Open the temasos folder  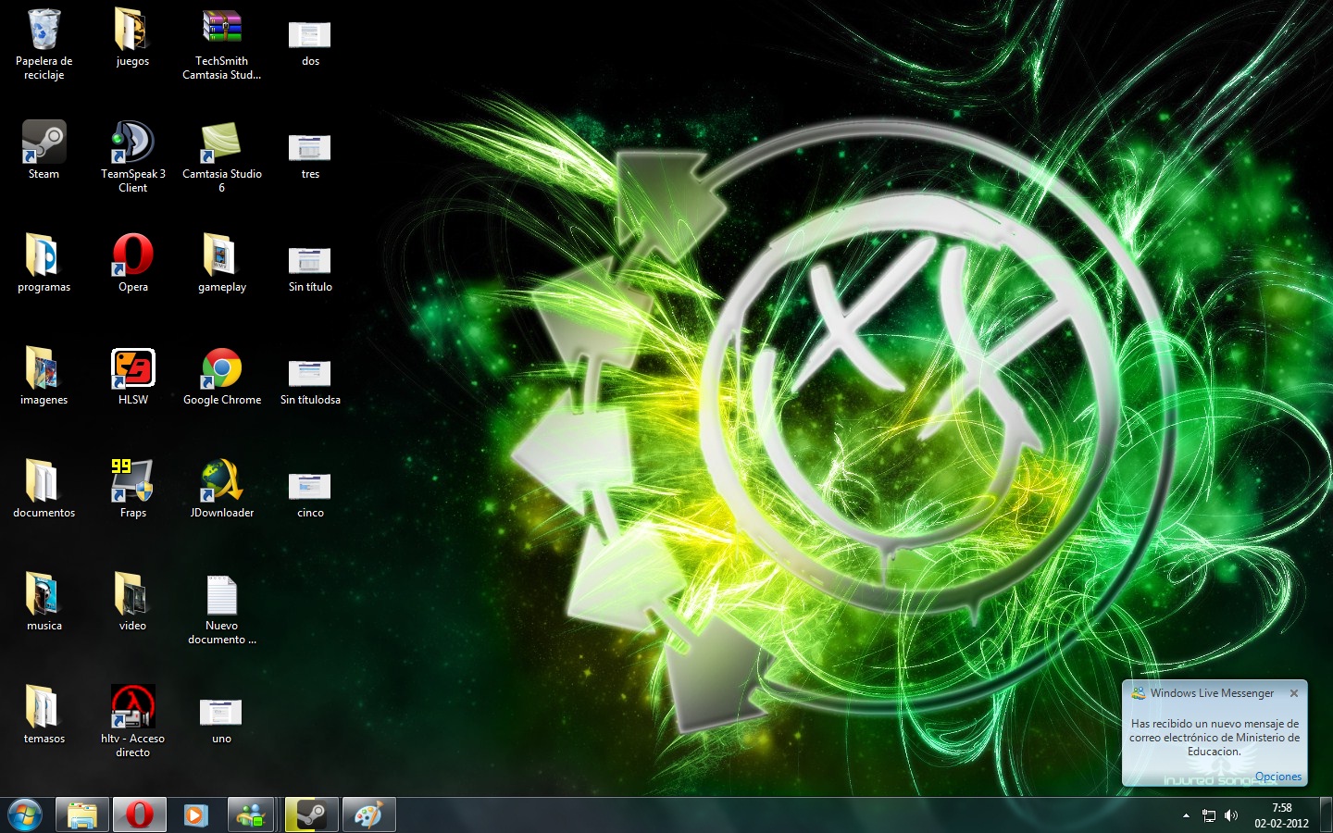click(x=44, y=715)
